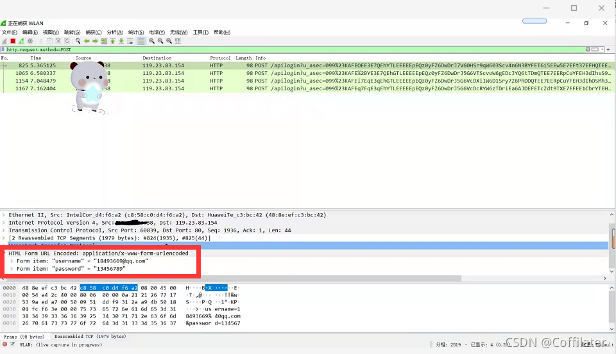
Task: Go forward to next packet in history
Action: pyautogui.click(x=95, y=41)
